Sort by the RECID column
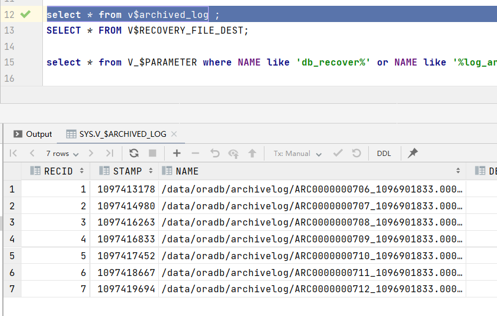Screen dimensions: 497x316 click(x=82, y=171)
